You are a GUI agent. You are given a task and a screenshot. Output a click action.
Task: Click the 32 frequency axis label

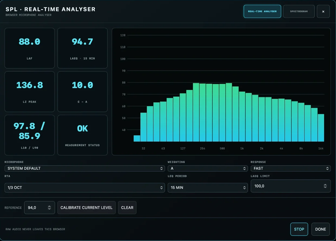pos(143,149)
